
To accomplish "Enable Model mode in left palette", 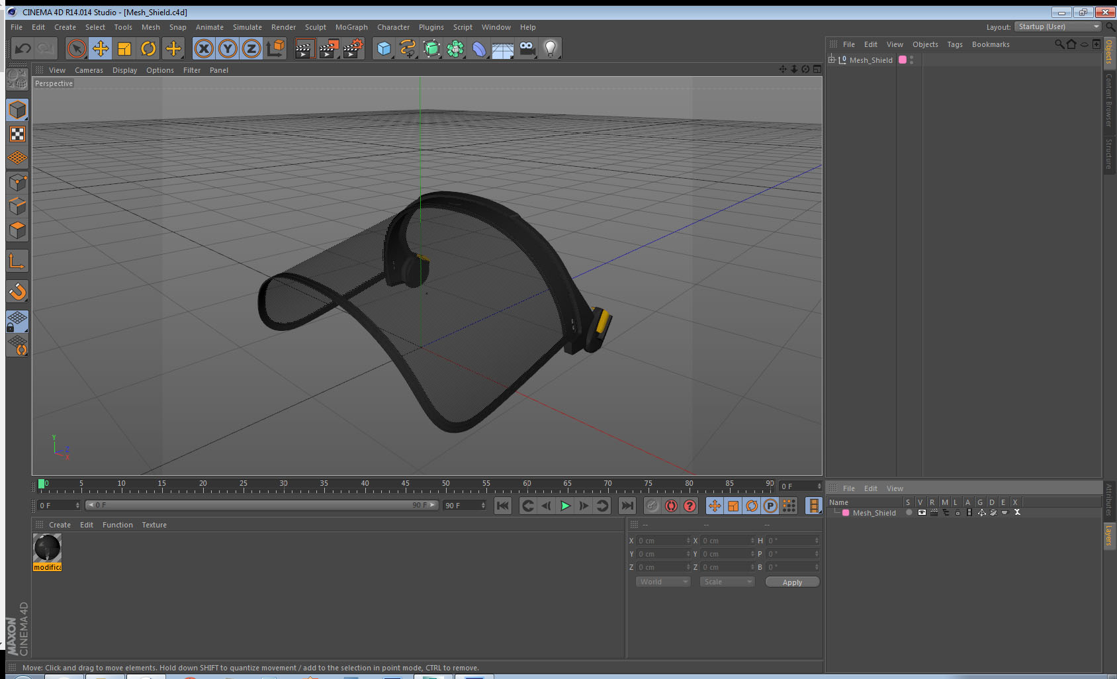I will [18, 110].
